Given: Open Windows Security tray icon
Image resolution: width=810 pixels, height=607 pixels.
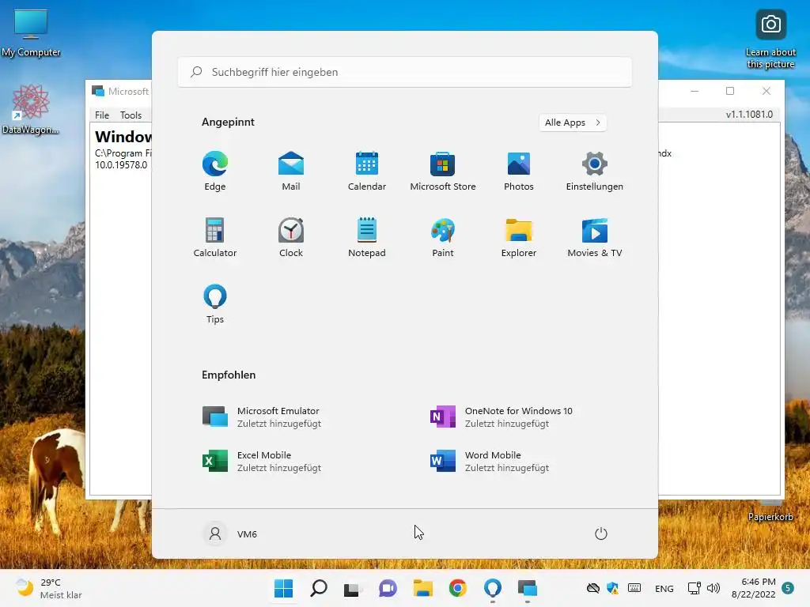Looking at the screenshot, I should point(613,588).
